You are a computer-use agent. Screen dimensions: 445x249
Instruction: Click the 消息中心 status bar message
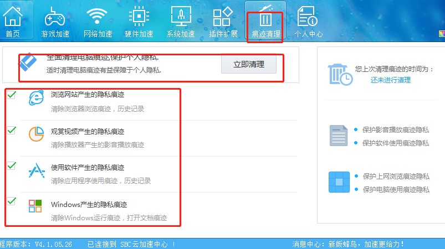pos(348,243)
